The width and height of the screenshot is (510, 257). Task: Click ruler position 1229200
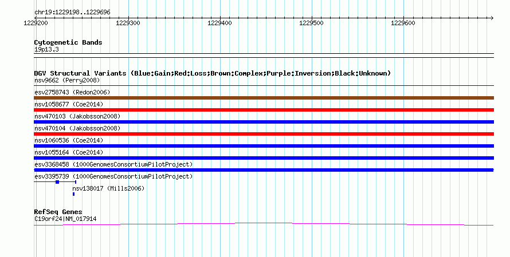(36, 23)
